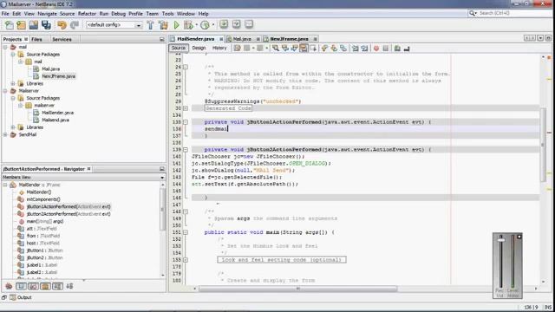This screenshot has height=312, width=555.
Task: Expand the Generated Code fold at line 30
Action: tap(186, 108)
